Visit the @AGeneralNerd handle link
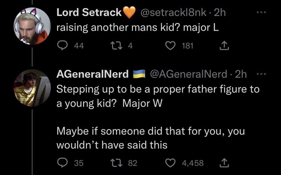The width and height of the screenshot is (281, 175). pyautogui.click(x=189, y=74)
